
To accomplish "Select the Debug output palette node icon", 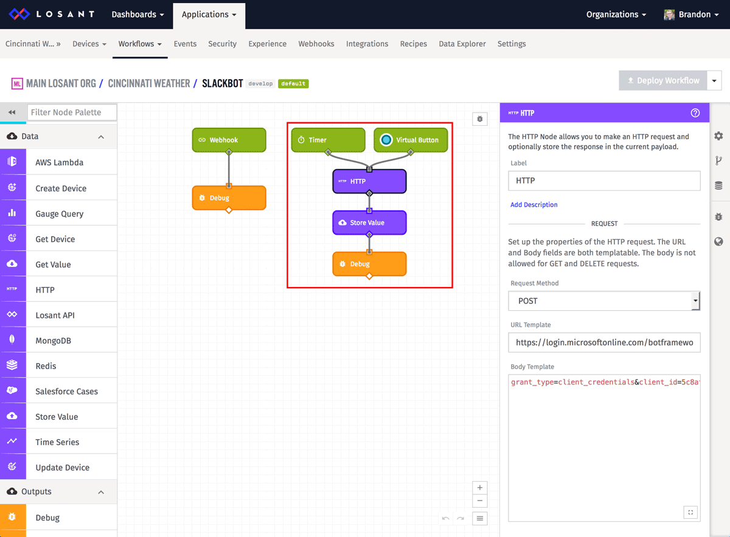I will (12, 518).
